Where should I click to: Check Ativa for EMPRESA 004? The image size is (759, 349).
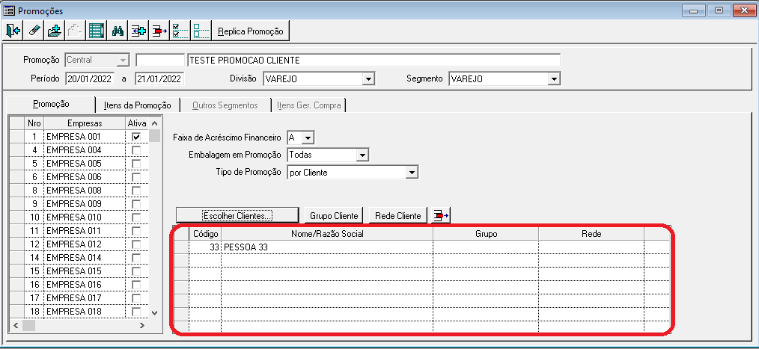point(136,150)
